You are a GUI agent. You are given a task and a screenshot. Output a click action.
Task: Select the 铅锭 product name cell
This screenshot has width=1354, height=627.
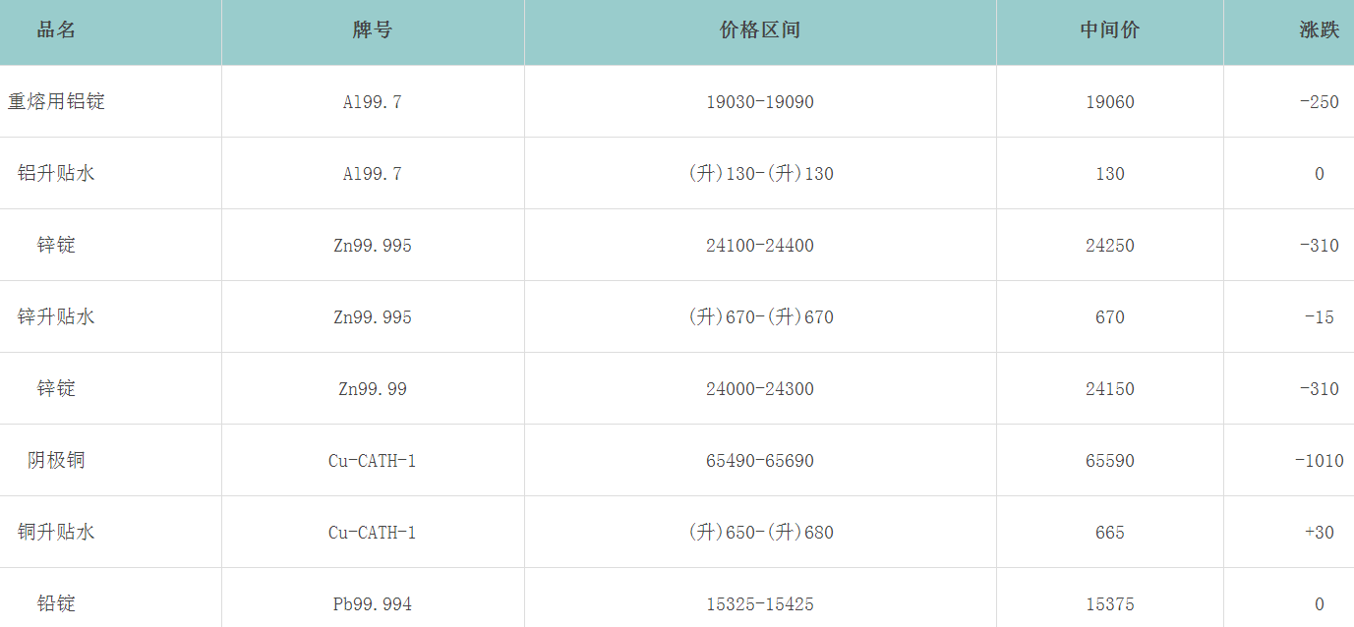(56, 604)
